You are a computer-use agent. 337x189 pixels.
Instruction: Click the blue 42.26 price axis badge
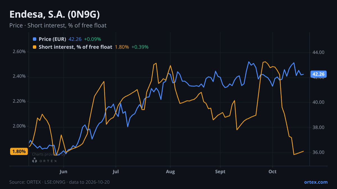(x=319, y=74)
